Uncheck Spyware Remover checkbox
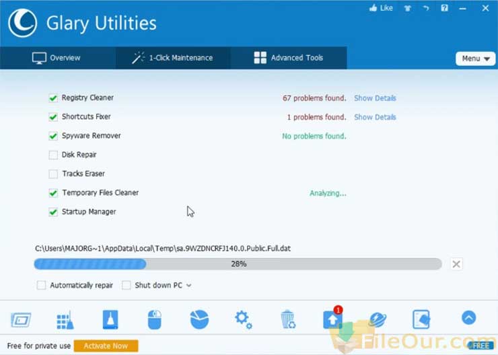The image size is (498, 355). (x=53, y=136)
